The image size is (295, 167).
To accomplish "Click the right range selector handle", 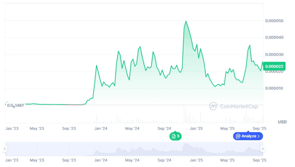I will click(263, 149).
